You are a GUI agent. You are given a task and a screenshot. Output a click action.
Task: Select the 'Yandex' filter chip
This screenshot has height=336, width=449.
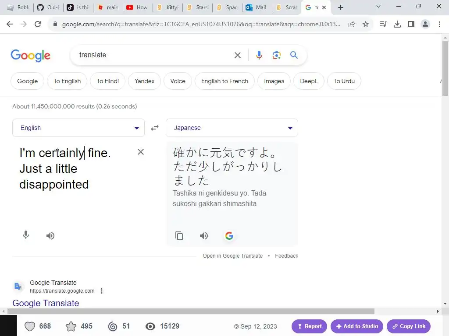[145, 81]
